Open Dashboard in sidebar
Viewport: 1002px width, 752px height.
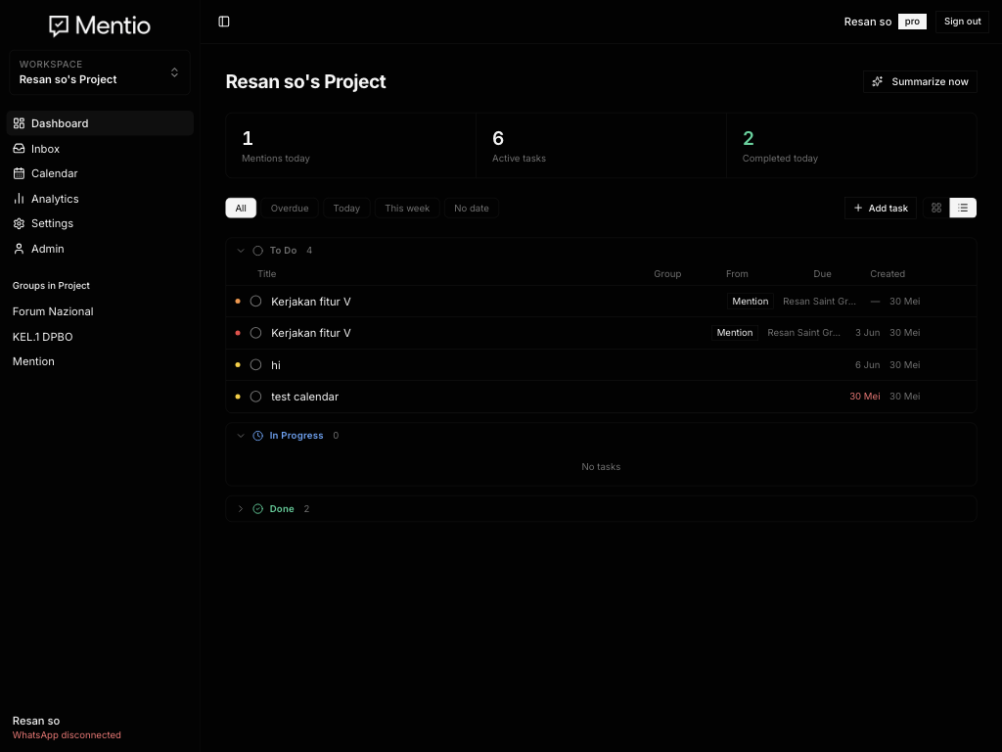click(x=100, y=123)
